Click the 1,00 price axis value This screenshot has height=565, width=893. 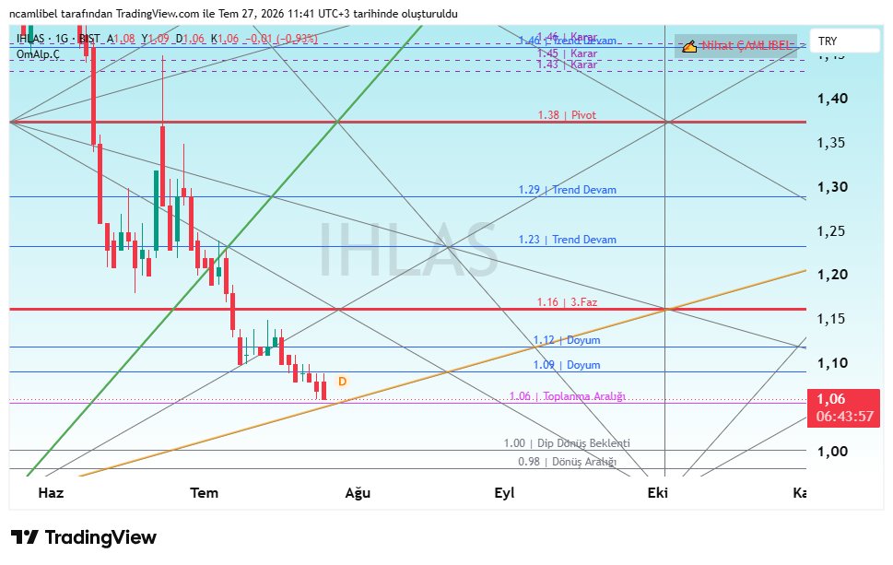pos(832,451)
